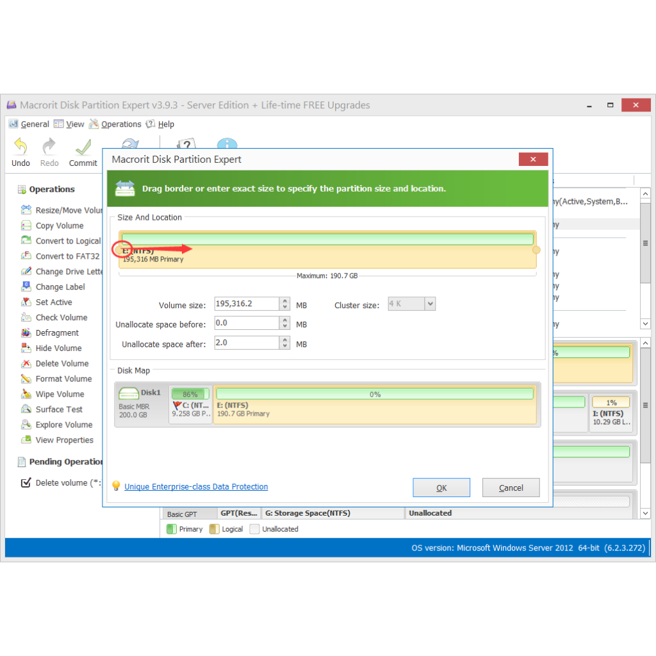Click scroll down arrow of volume list
This screenshot has width=656, height=656.
[x=645, y=324]
